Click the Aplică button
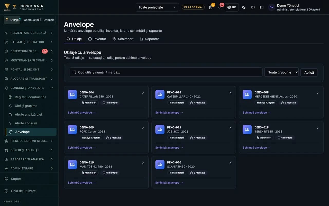 pos(309,72)
